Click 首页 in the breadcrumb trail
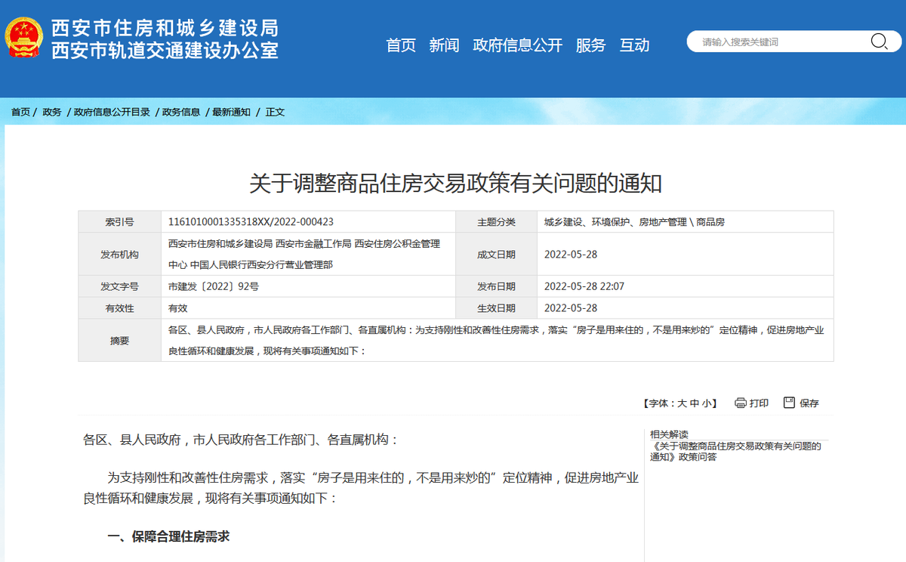Viewport: 906px width, 562px height. 20,112
